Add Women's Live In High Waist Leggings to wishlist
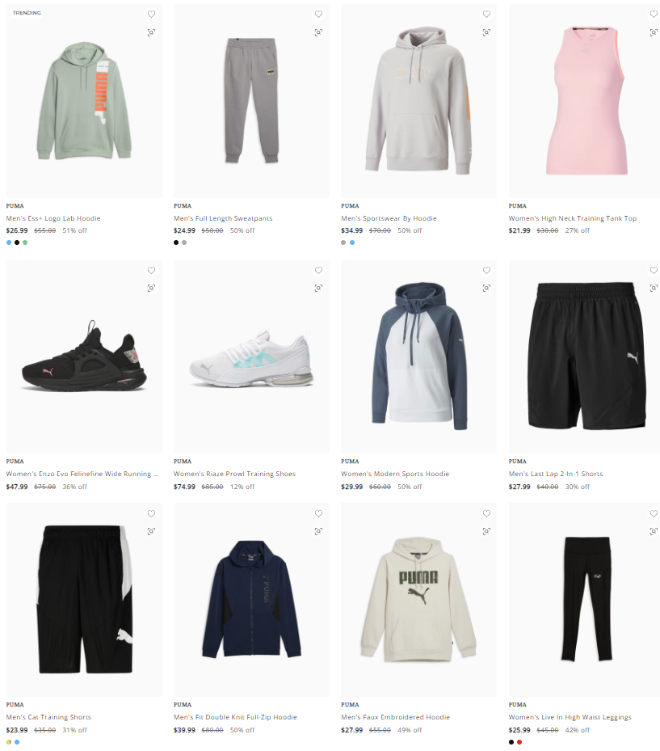This screenshot has width=660, height=751. (654, 513)
